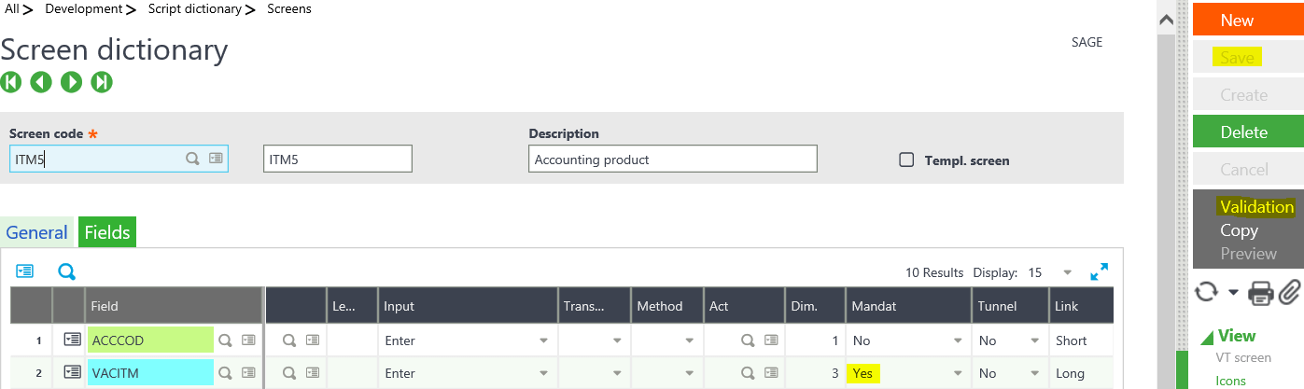Select the Fields tab

click(x=107, y=232)
